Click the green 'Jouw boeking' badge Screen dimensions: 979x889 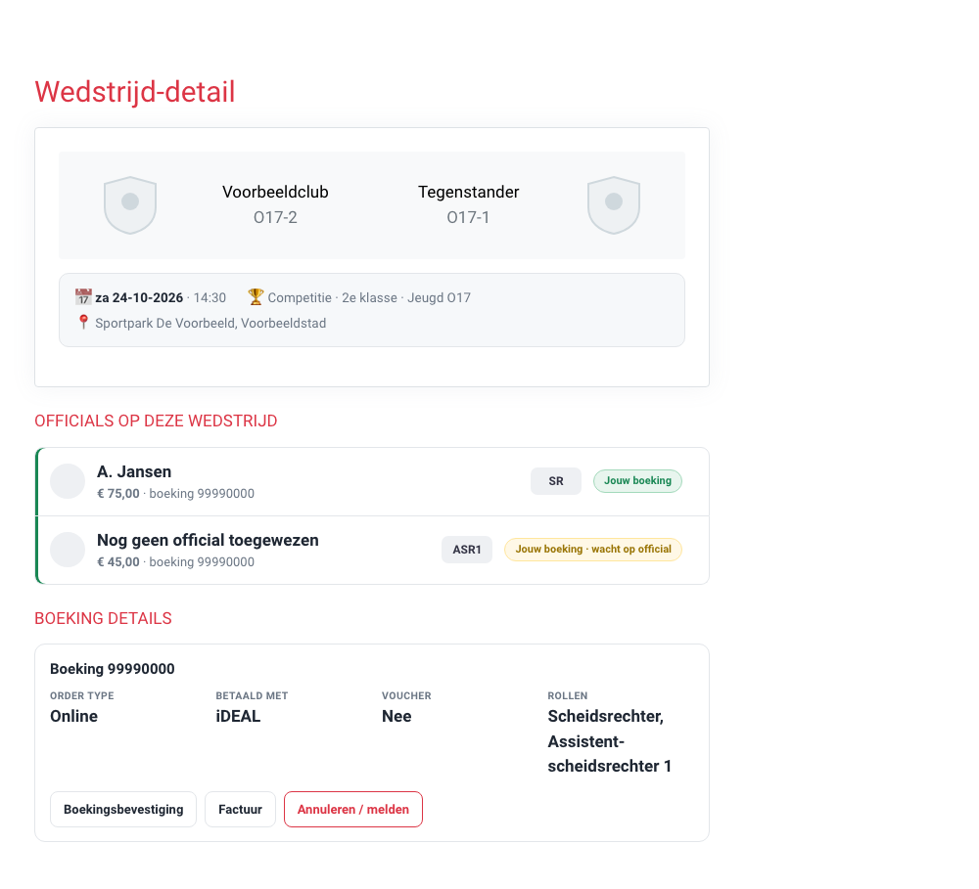click(637, 481)
